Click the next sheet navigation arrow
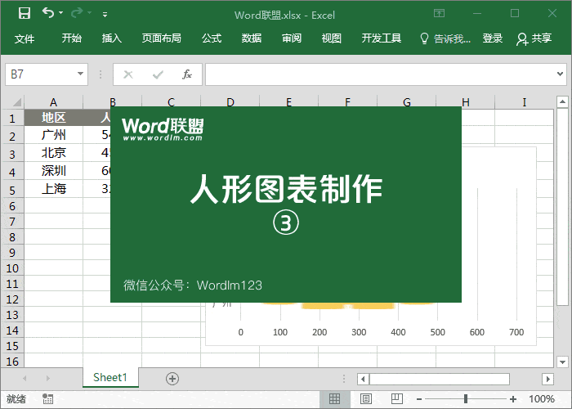572x409 pixels. click(47, 378)
